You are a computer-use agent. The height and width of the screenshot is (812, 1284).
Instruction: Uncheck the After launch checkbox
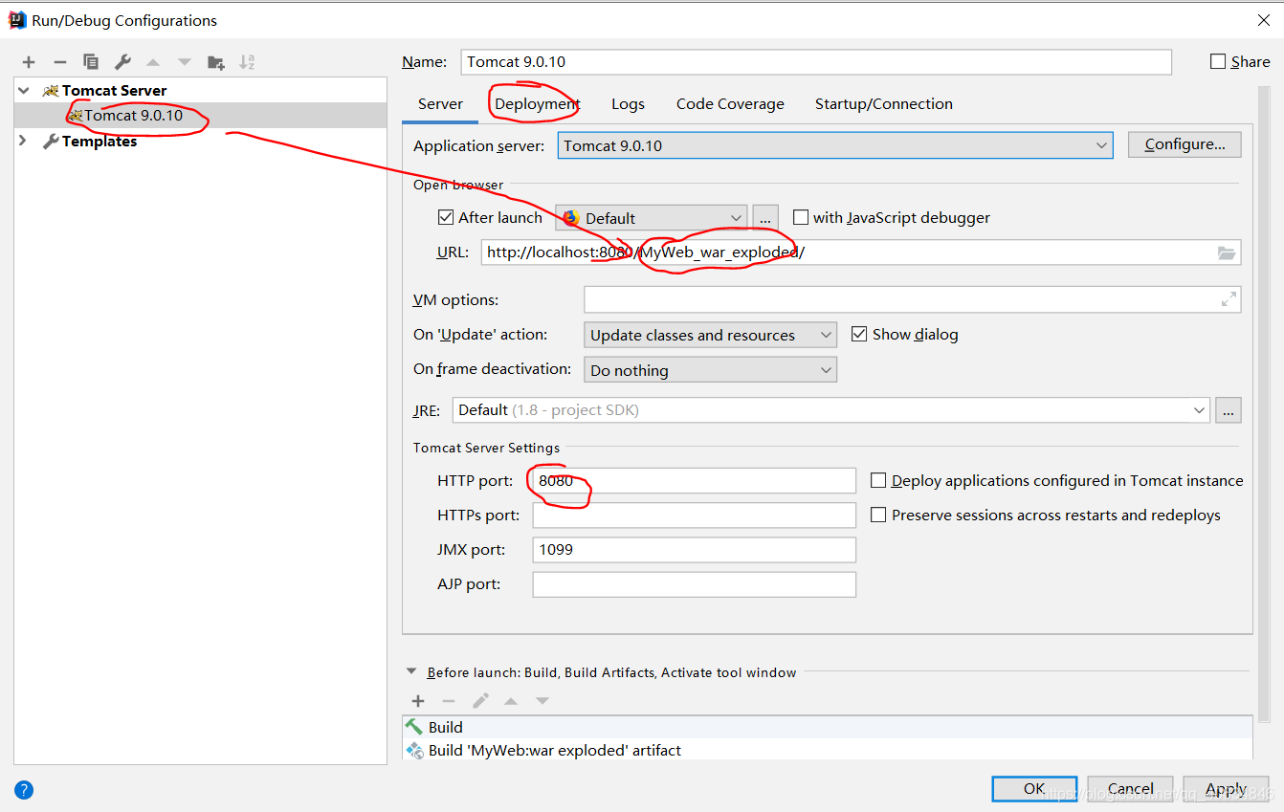(x=446, y=217)
